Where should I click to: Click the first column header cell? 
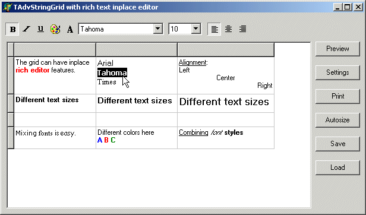55,50
